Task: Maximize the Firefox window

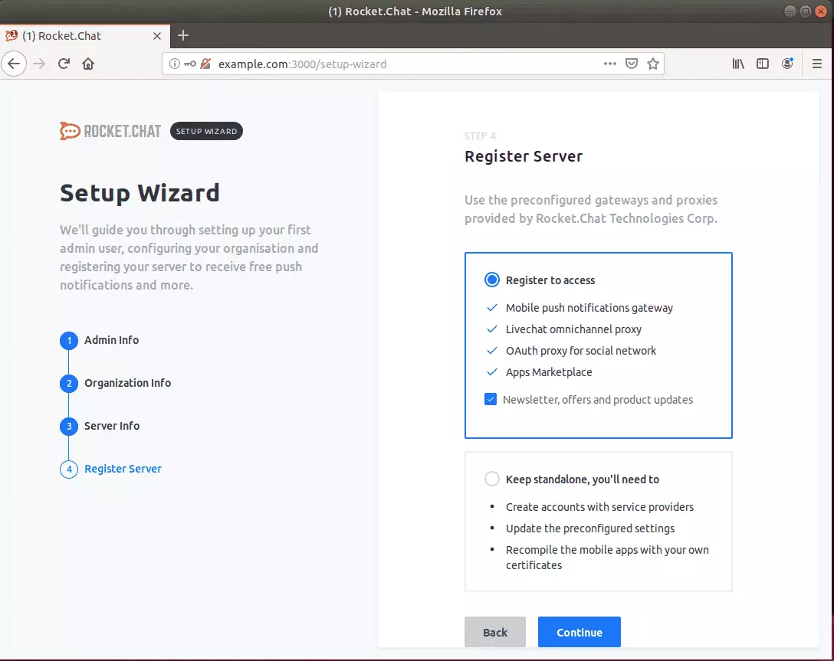Action: click(806, 11)
